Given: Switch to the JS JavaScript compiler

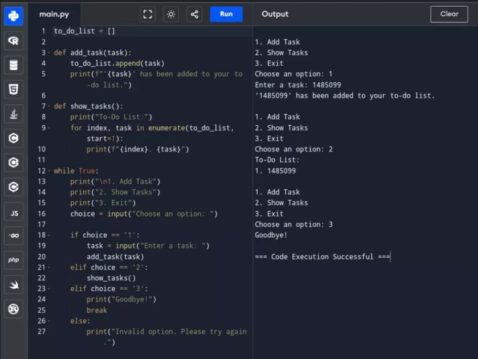Looking at the screenshot, I should (x=14, y=211).
